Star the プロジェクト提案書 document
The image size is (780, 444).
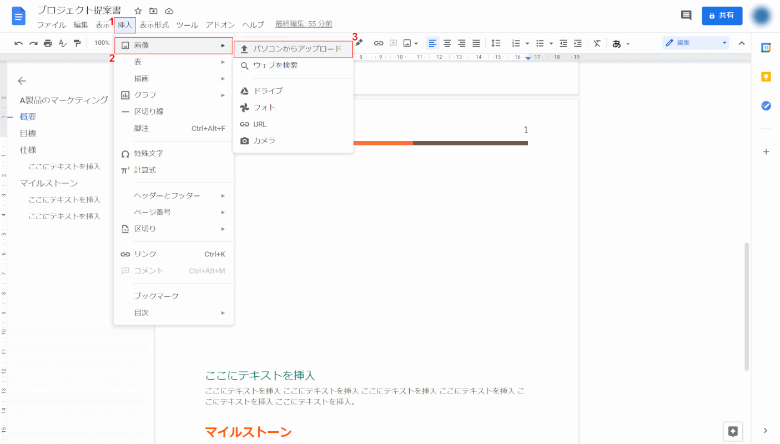pyautogui.click(x=138, y=11)
